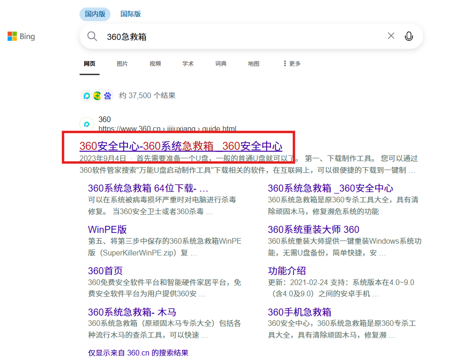The width and height of the screenshot is (451, 363).
Task: Open 360系统重装大师 360 link
Action: [314, 230]
